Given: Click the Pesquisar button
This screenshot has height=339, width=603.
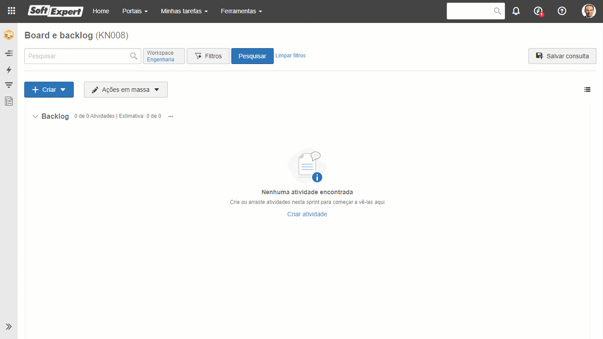Looking at the screenshot, I should point(252,56).
